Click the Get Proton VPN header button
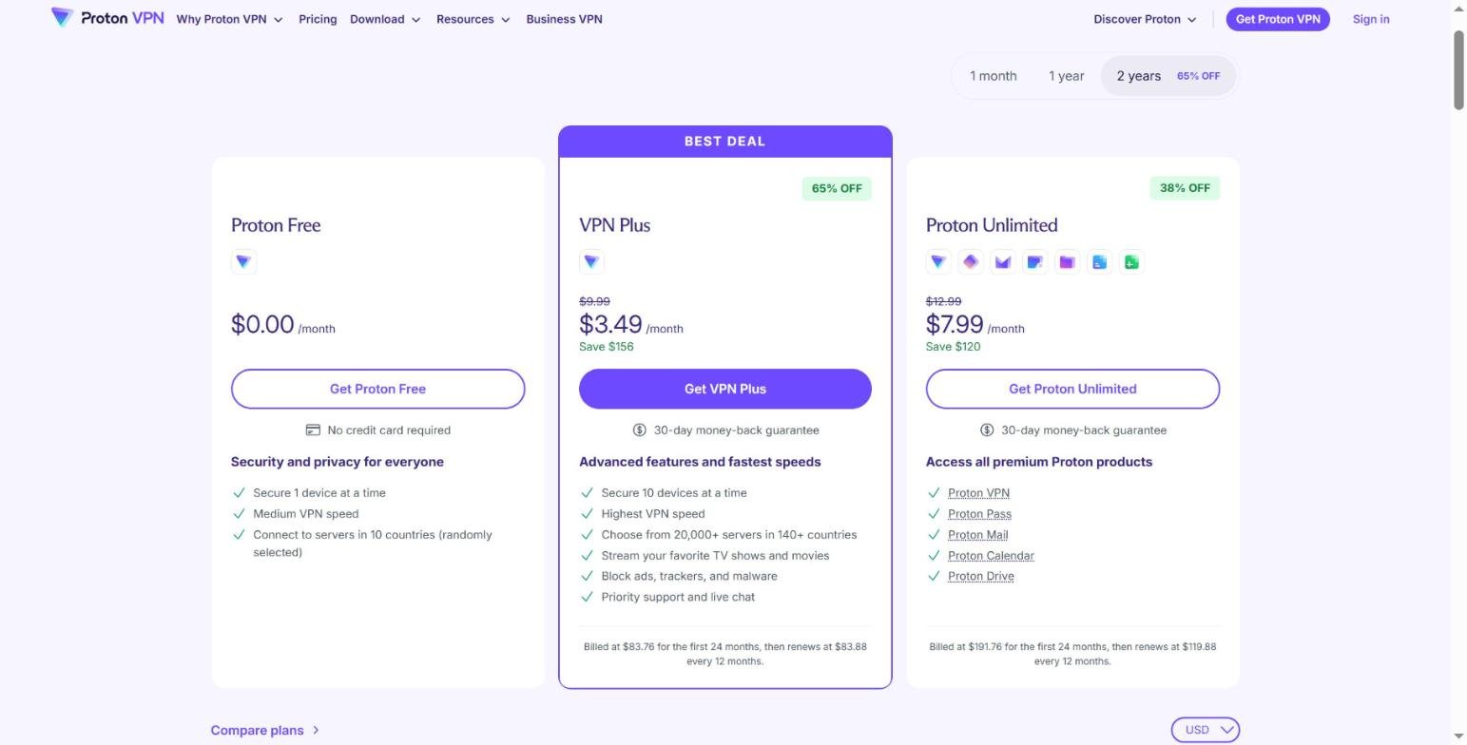The image size is (1467, 745). click(1278, 19)
